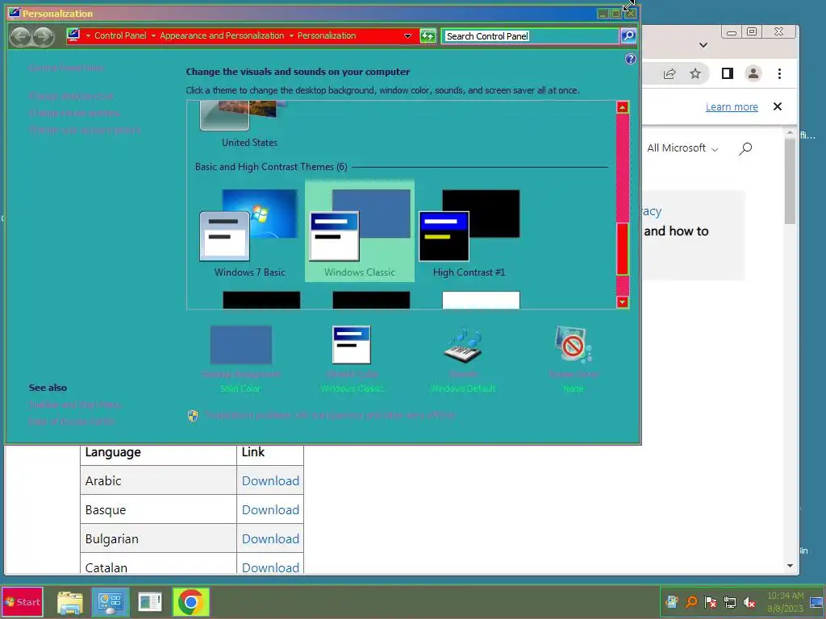Open Ease of Access Center link
This screenshot has height=619, width=826.
pos(72,422)
